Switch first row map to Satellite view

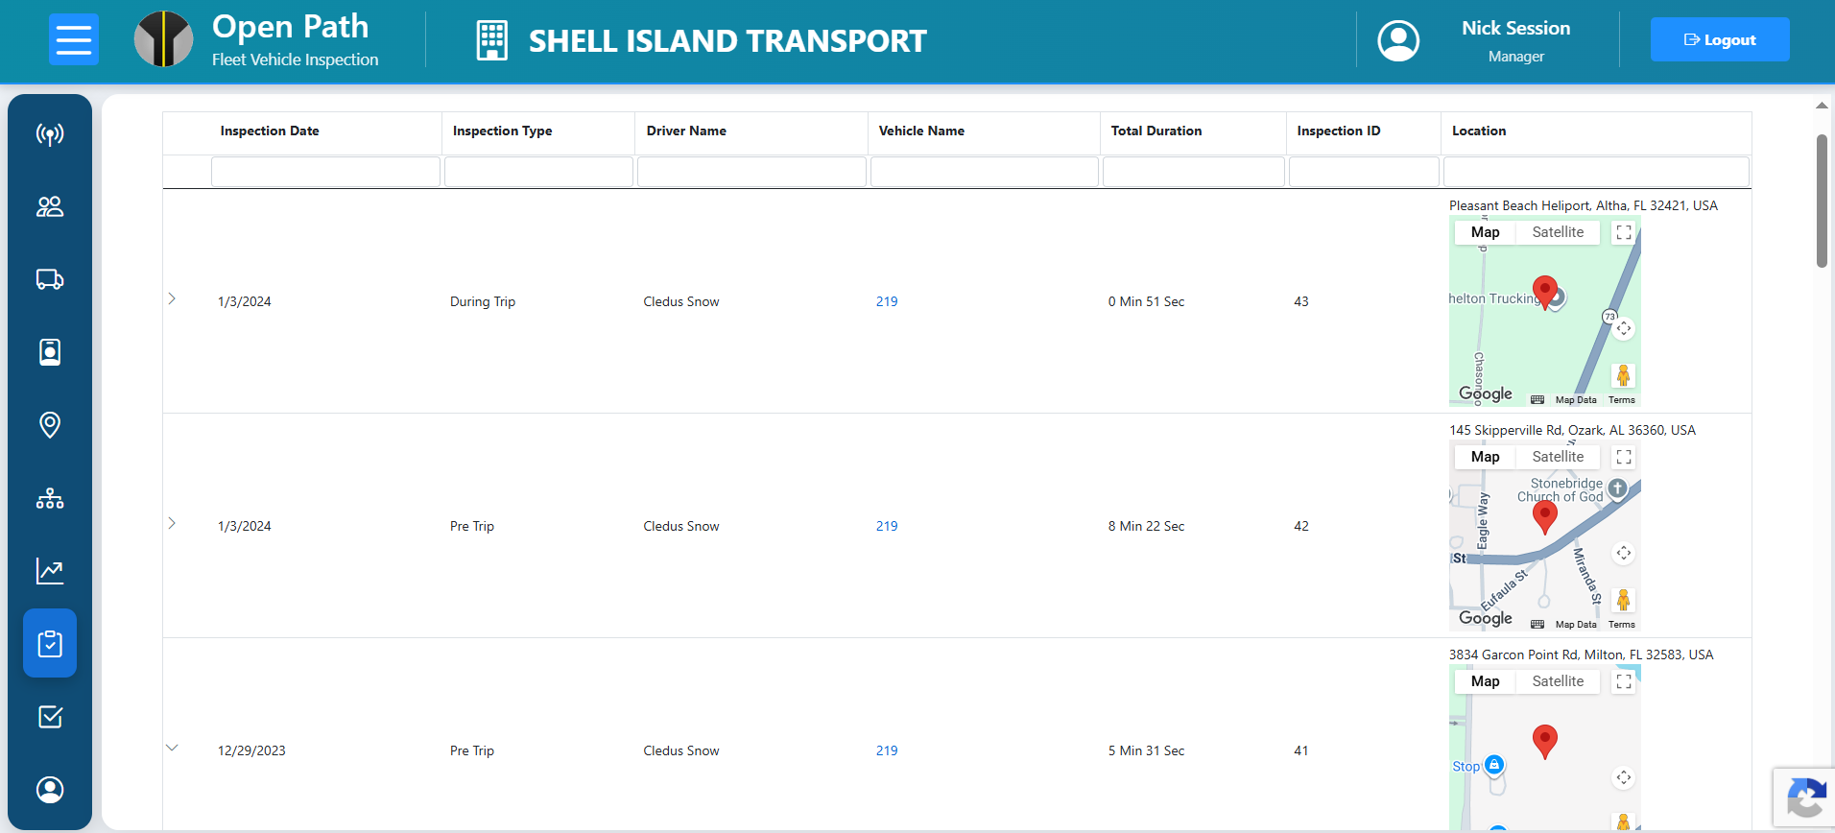tap(1558, 232)
